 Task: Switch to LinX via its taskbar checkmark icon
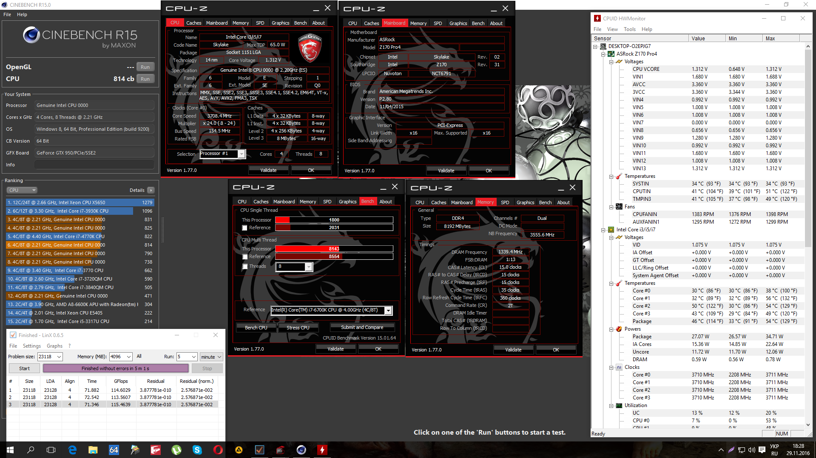pos(259,450)
